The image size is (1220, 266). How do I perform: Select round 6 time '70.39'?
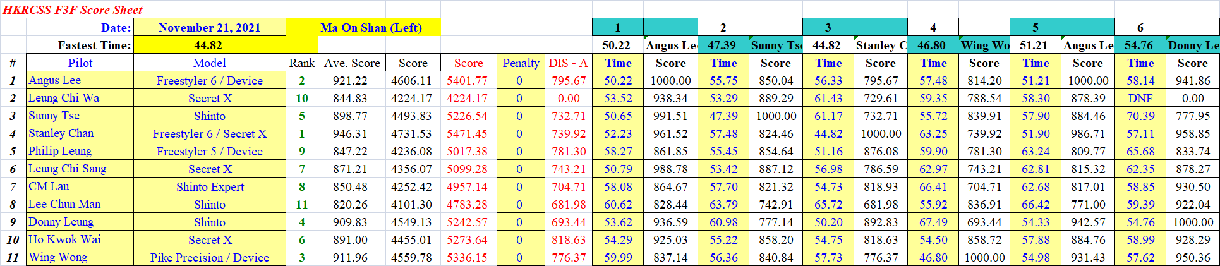tap(1140, 116)
